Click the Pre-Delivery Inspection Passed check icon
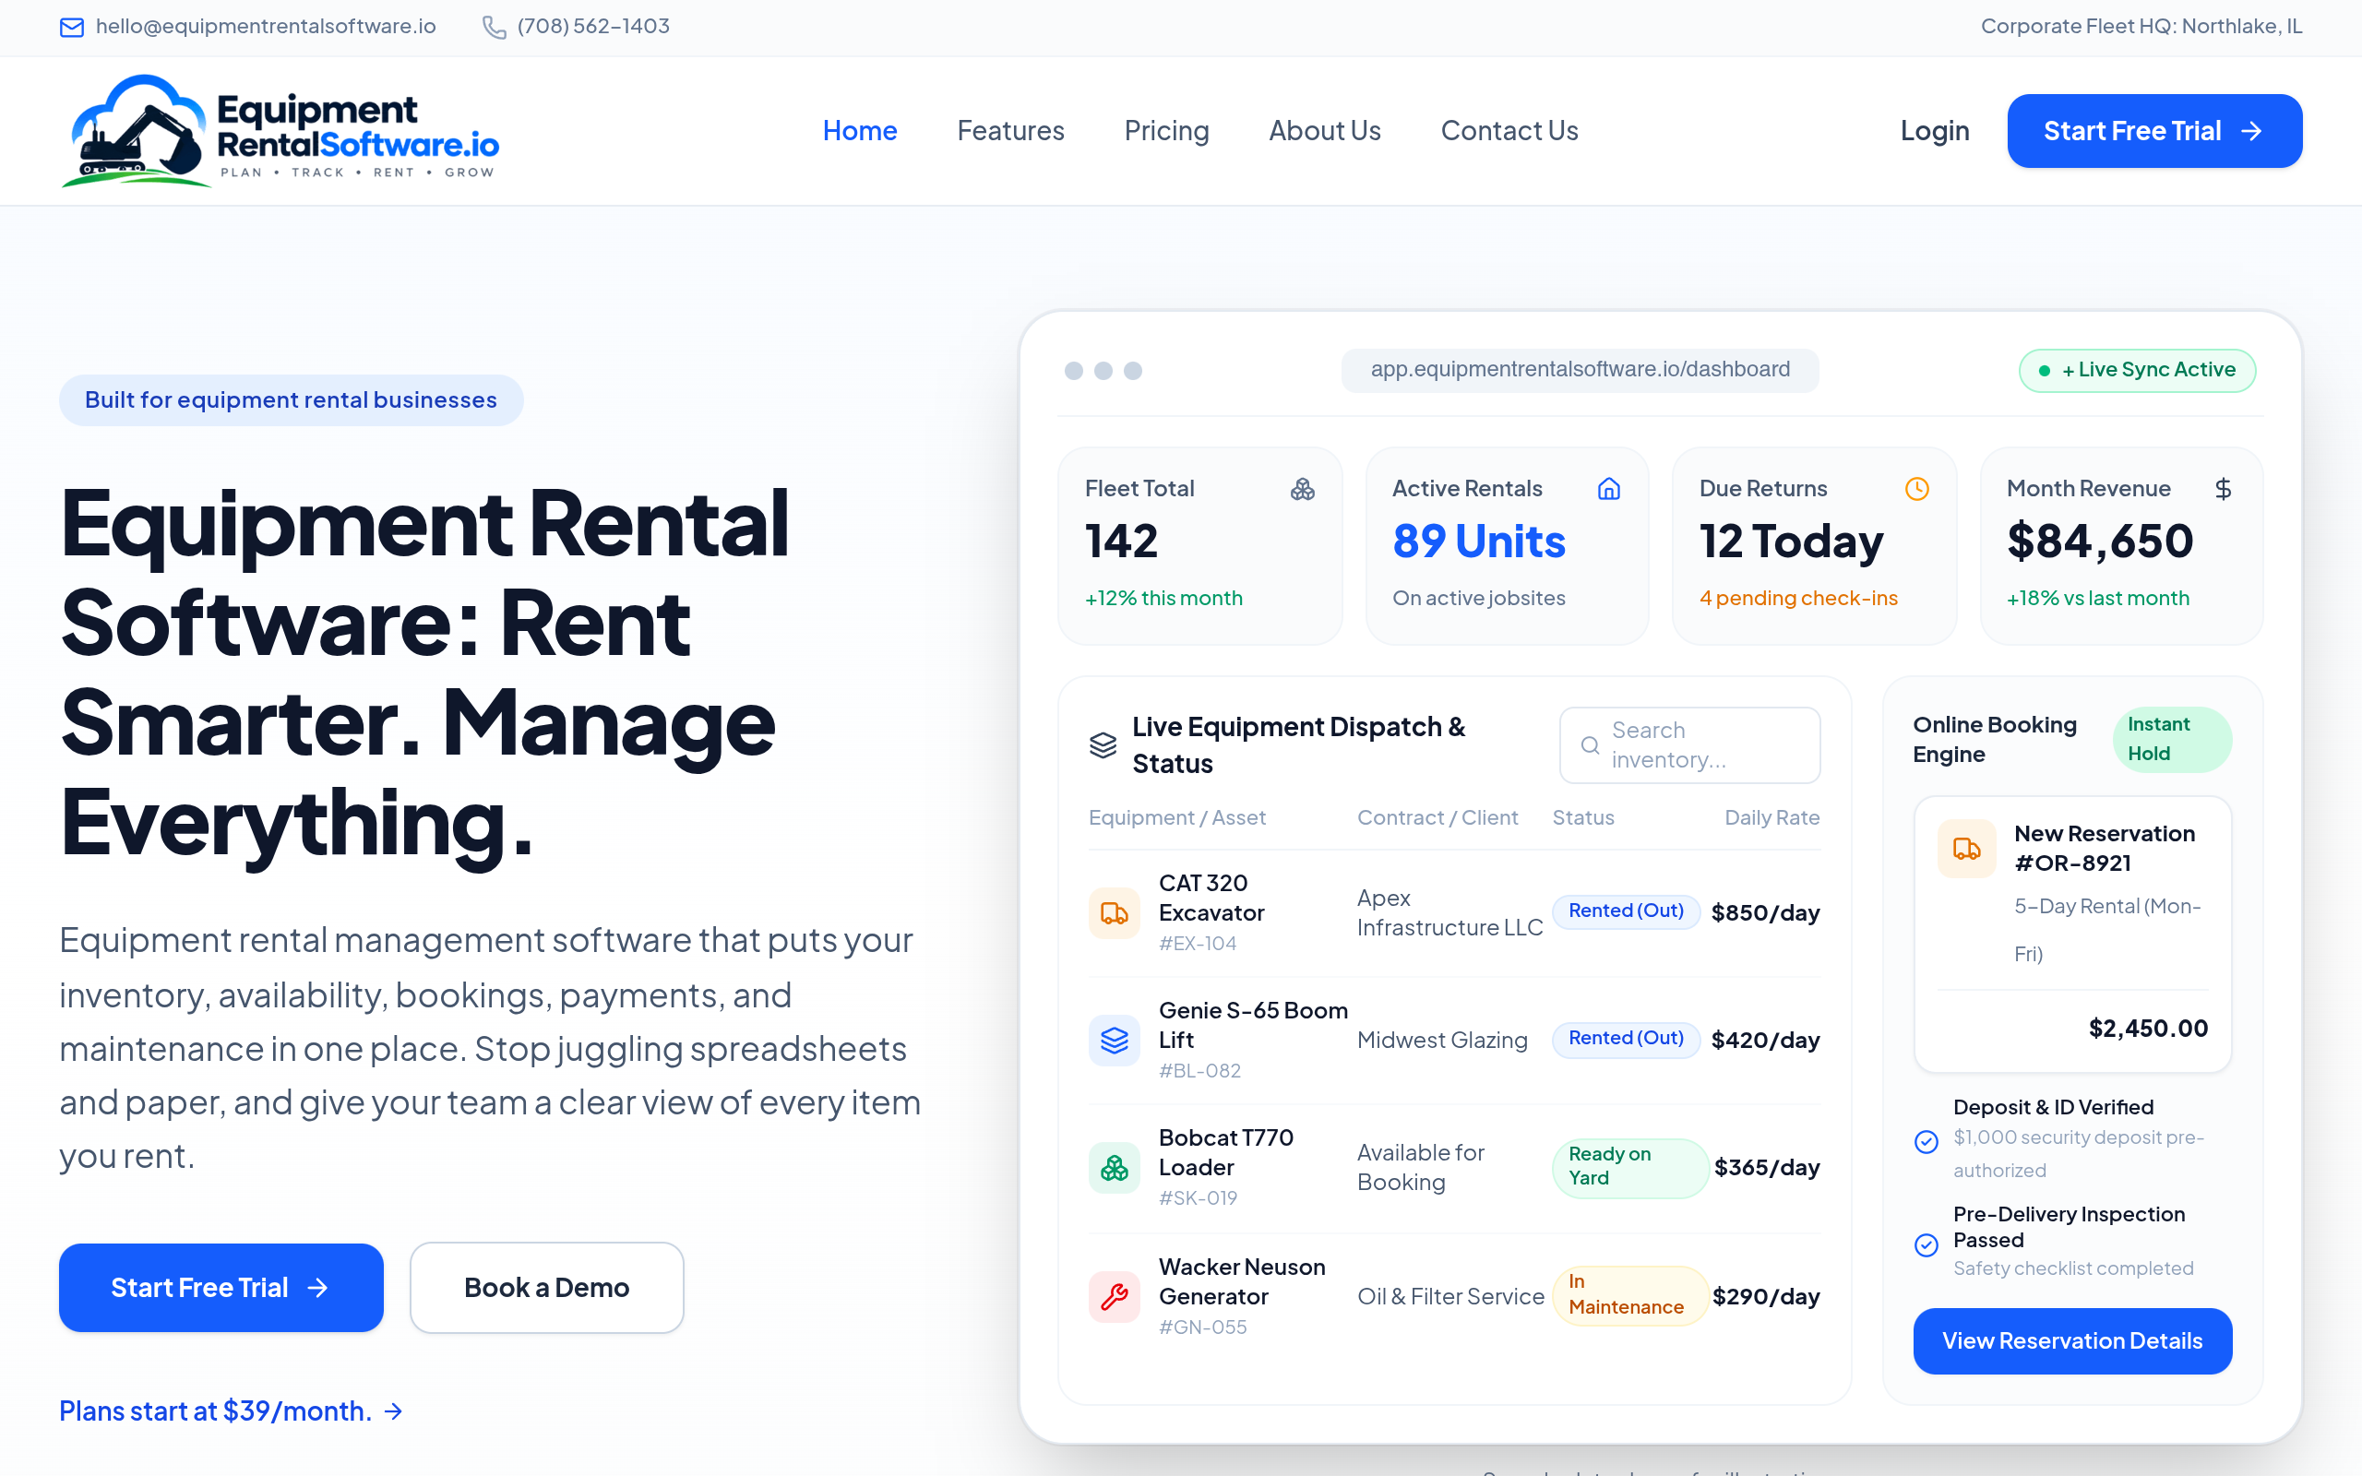This screenshot has width=2362, height=1476. [x=1927, y=1244]
